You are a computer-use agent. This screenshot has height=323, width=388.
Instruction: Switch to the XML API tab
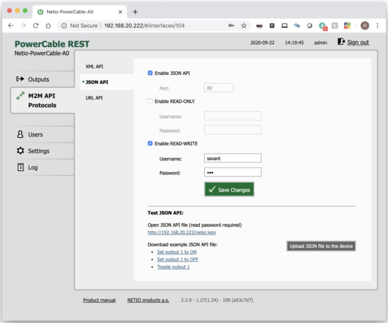(94, 67)
